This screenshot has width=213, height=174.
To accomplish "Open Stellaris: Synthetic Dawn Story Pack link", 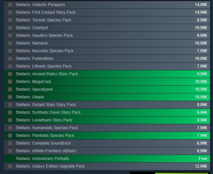I will coord(48,112).
